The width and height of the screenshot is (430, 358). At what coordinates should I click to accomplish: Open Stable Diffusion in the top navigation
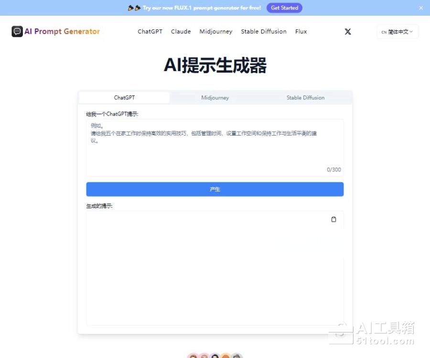tap(264, 32)
